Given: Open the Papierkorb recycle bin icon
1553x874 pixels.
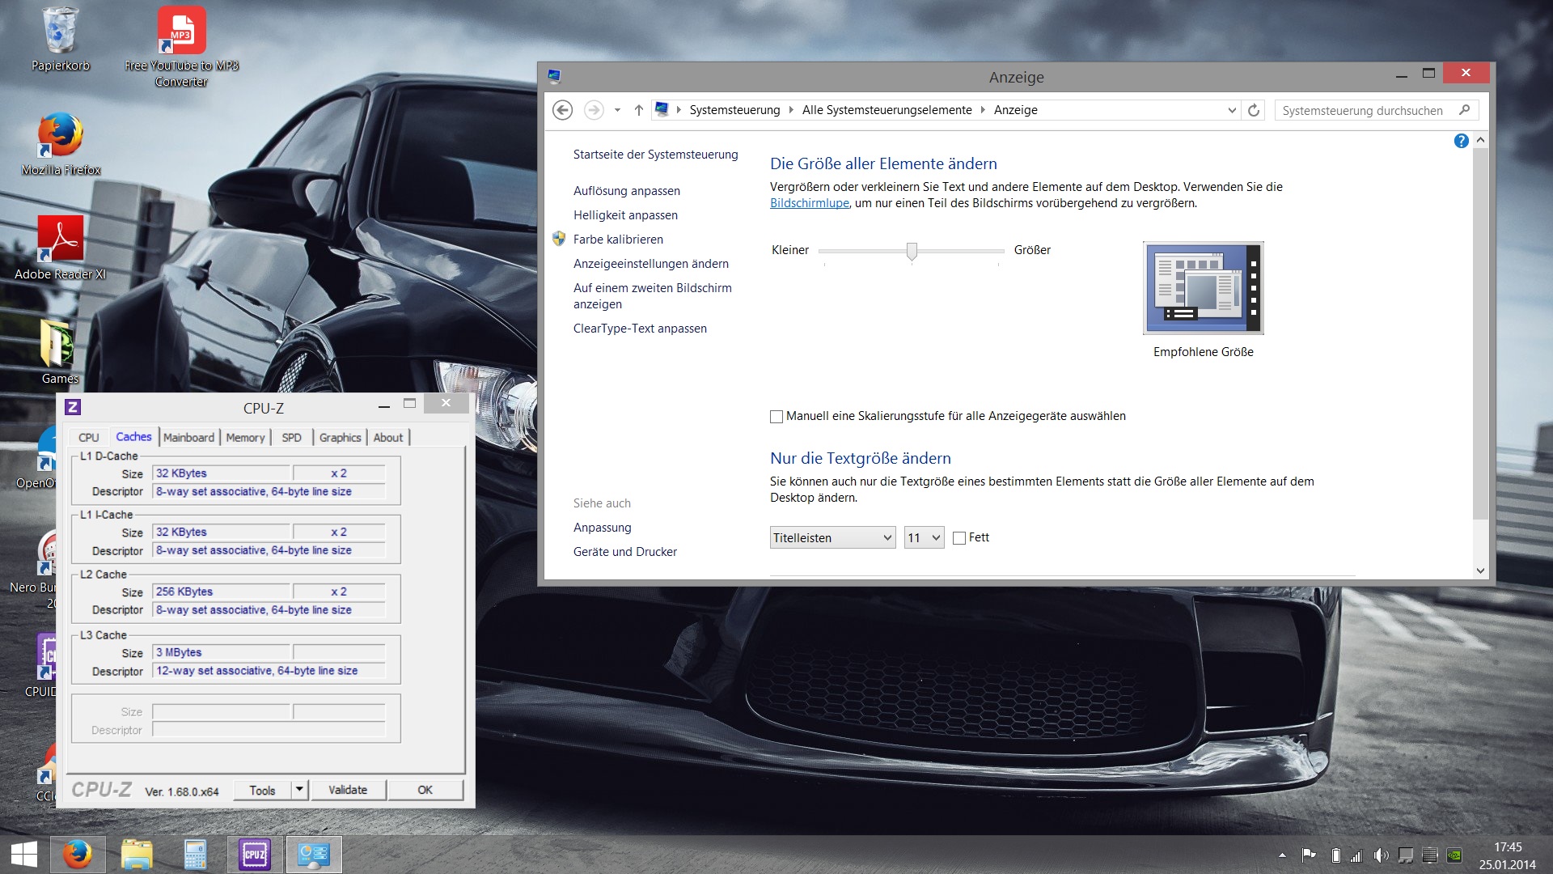Looking at the screenshot, I should [x=60, y=32].
